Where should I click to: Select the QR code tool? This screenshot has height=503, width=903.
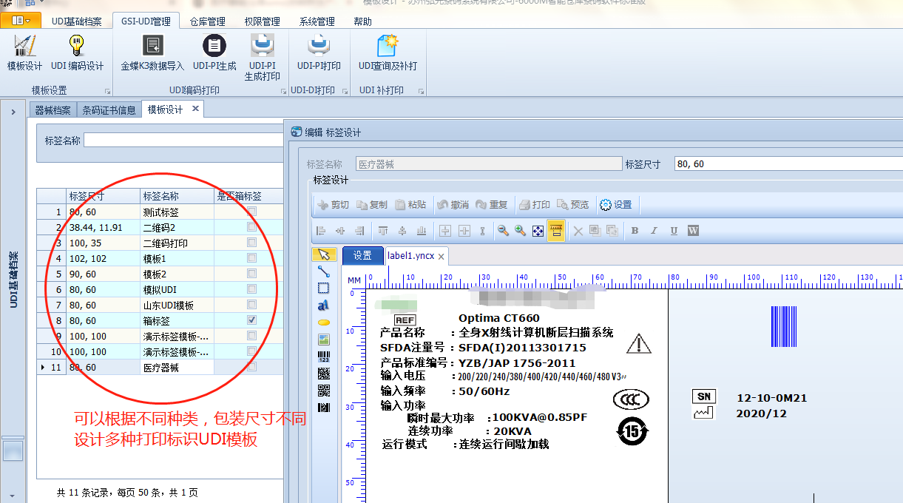click(x=323, y=391)
